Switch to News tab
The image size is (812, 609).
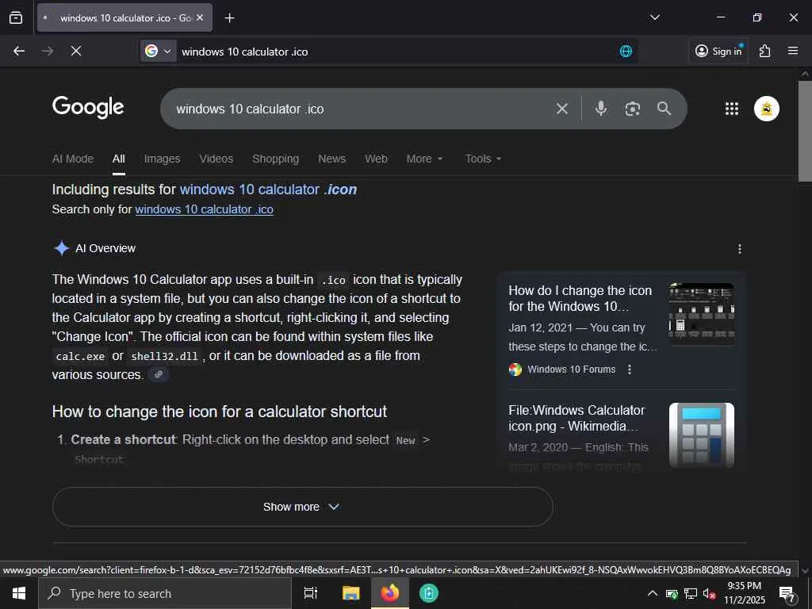[x=332, y=159]
